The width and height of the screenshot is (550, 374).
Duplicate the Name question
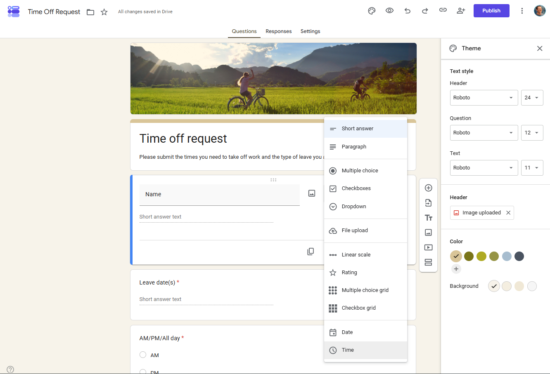click(311, 252)
